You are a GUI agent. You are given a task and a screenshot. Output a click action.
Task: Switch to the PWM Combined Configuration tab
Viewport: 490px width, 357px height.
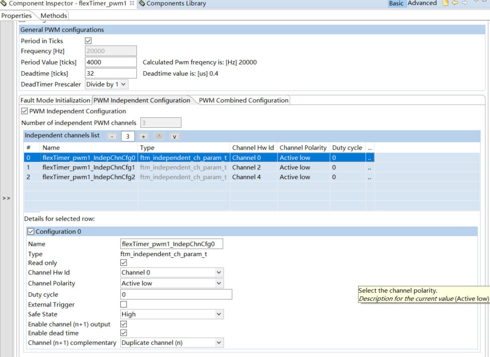point(243,100)
